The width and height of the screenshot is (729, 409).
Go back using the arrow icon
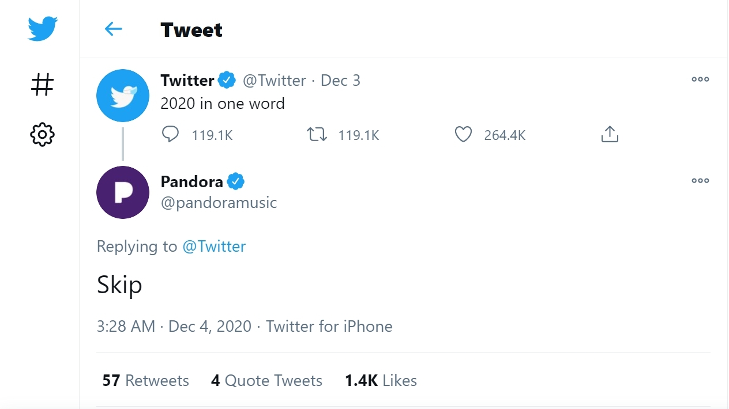[113, 29]
